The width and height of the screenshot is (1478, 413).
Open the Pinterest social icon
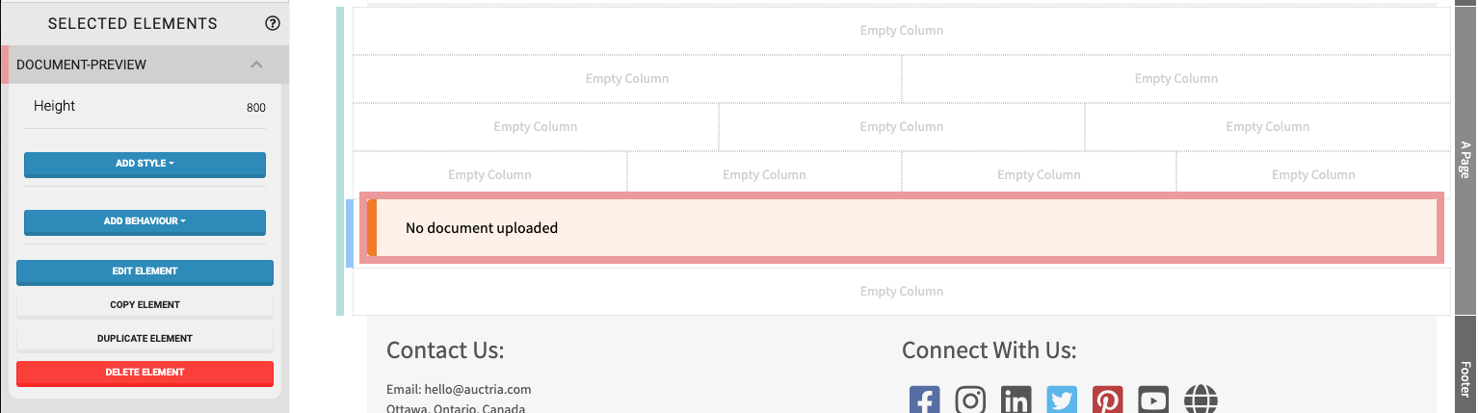[x=1107, y=400]
